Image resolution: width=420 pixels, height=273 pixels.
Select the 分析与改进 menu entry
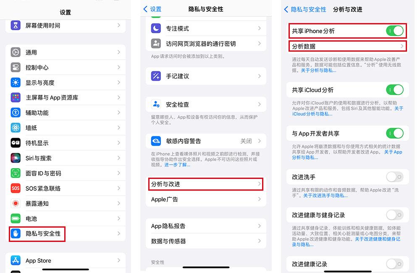pos(206,184)
